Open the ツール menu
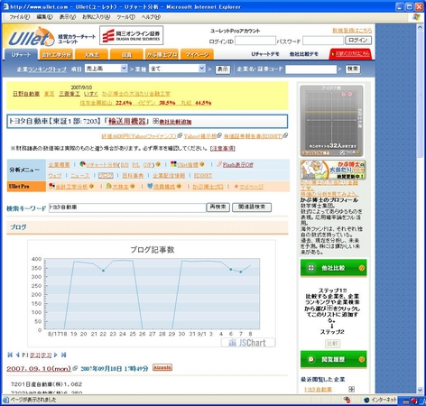This screenshot has width=426, height=406. point(125,17)
